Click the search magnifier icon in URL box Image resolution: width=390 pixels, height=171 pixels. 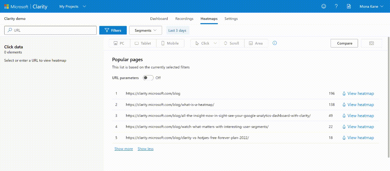click(x=10, y=30)
